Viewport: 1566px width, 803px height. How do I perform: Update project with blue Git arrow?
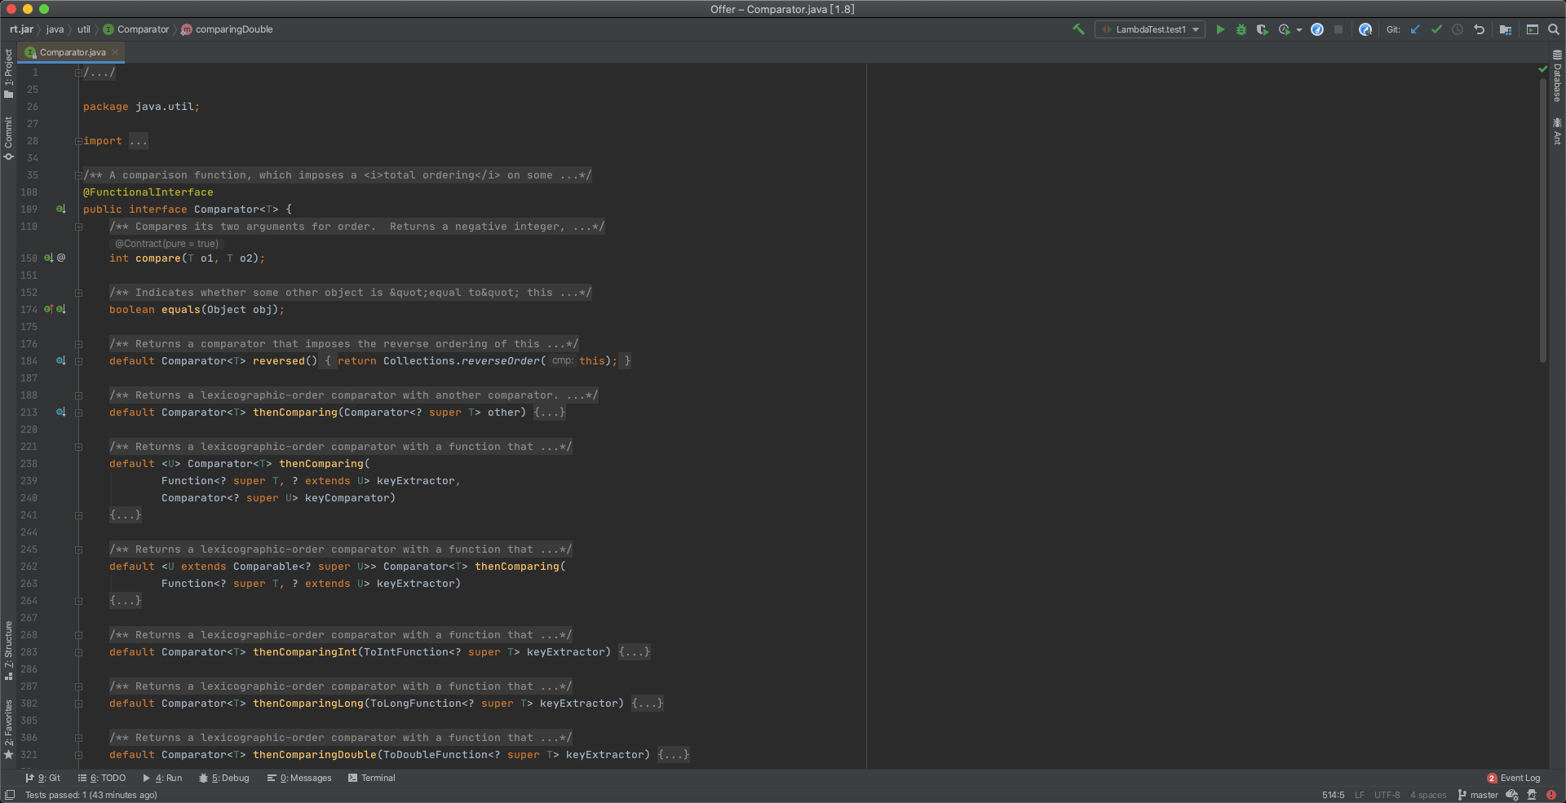tap(1415, 29)
